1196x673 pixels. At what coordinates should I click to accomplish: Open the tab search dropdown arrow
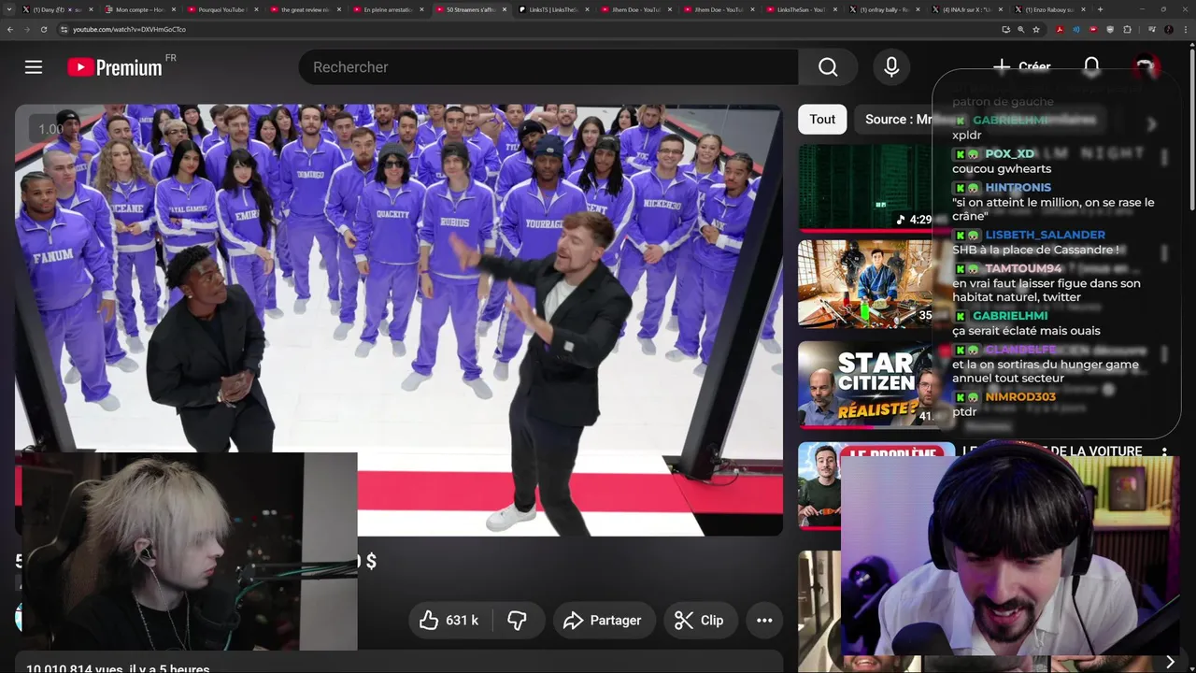pyautogui.click(x=9, y=9)
